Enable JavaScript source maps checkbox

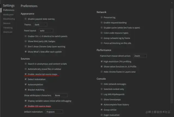pyautogui.click(x=26, y=74)
